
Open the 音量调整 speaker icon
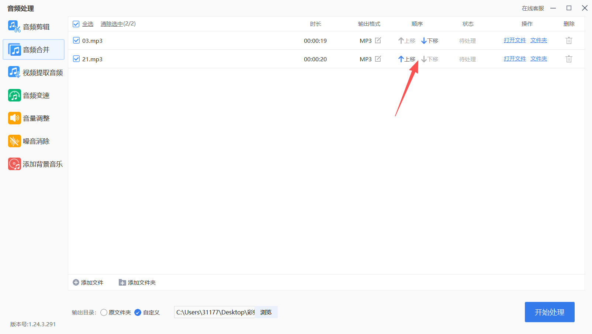[x=14, y=118]
